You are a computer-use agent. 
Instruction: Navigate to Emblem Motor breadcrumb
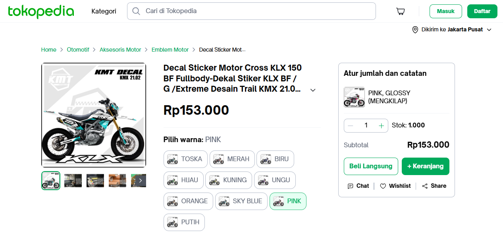coord(170,50)
